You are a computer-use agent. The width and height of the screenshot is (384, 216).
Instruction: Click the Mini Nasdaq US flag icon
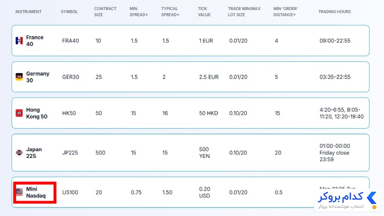[x=19, y=192]
